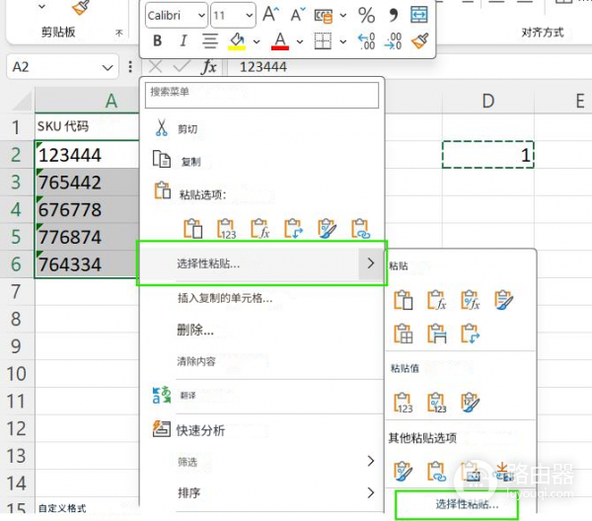The width and height of the screenshot is (592, 521).
Task: Apply comma style format
Action: (x=394, y=15)
